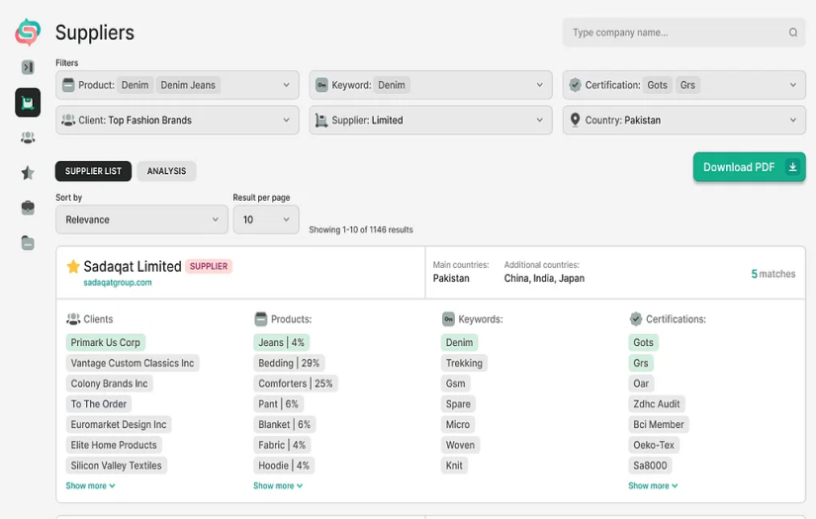Click the Denim product filter chip
This screenshot has width=816, height=519.
pyautogui.click(x=135, y=85)
